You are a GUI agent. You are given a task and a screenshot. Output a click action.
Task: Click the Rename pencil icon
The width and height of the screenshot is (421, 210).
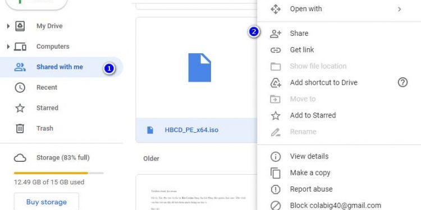[x=276, y=132]
